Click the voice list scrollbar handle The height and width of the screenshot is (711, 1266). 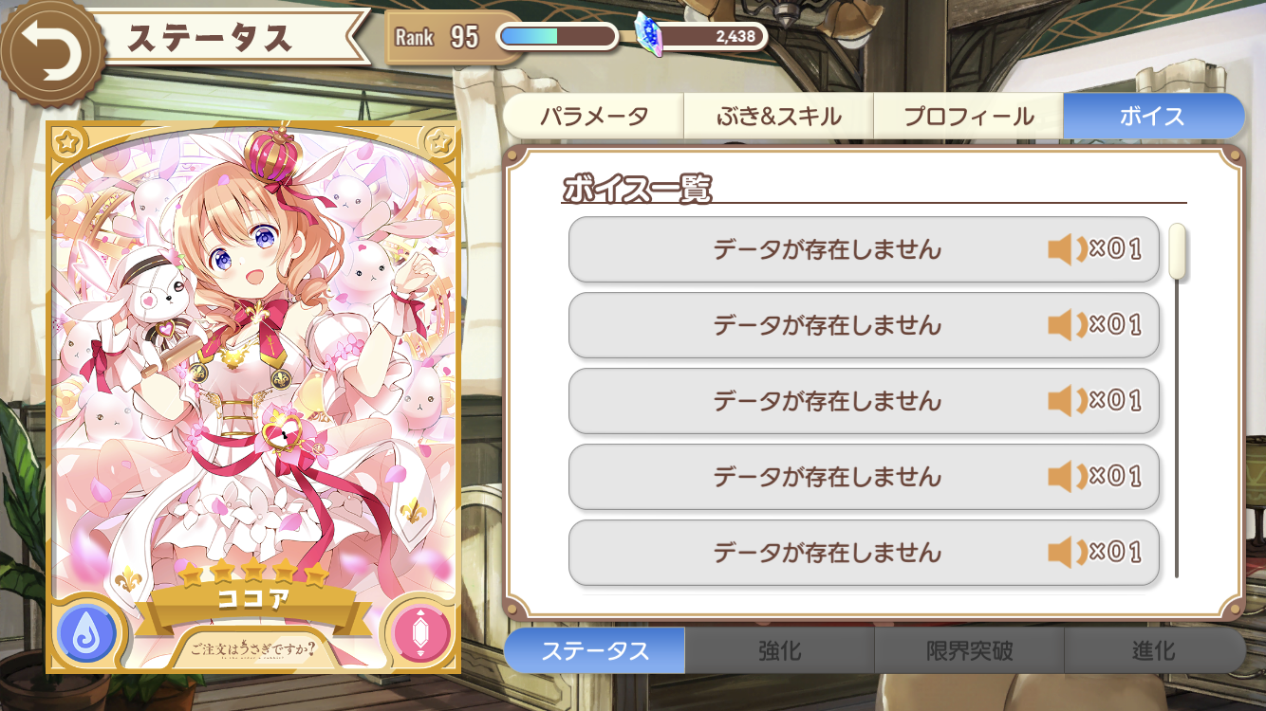coord(1178,251)
